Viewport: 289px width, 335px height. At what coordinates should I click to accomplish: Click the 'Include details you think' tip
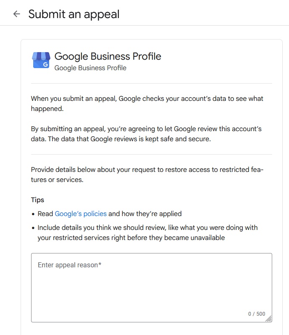pos(148,233)
